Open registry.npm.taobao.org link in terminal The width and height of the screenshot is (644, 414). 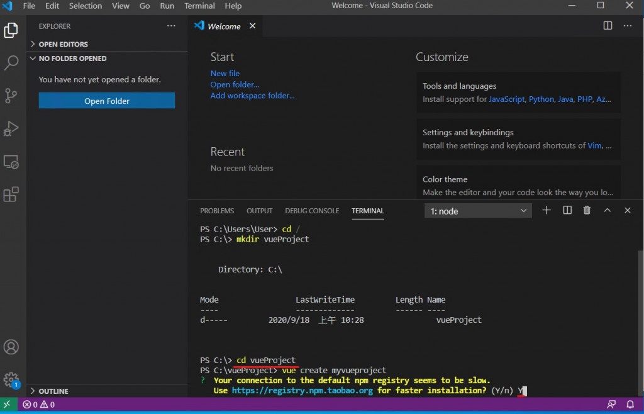[x=303, y=390]
